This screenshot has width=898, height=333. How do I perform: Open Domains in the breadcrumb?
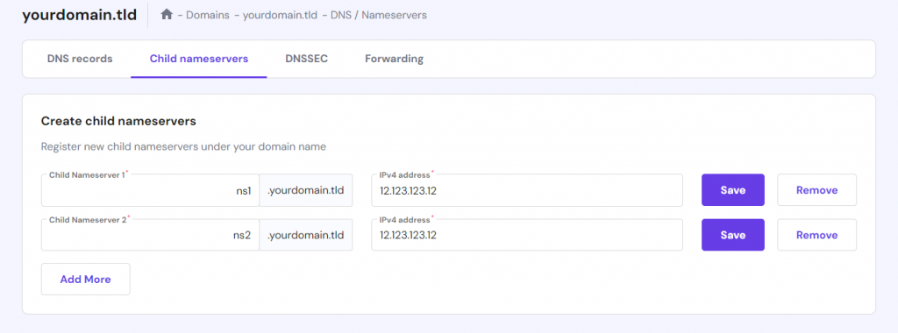[206, 15]
